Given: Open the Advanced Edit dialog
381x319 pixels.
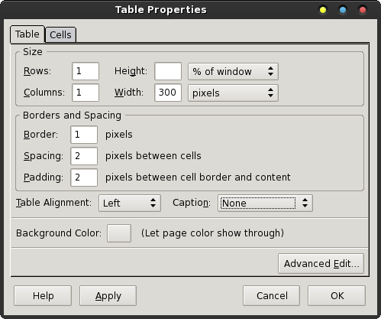Looking at the screenshot, I should click(321, 264).
